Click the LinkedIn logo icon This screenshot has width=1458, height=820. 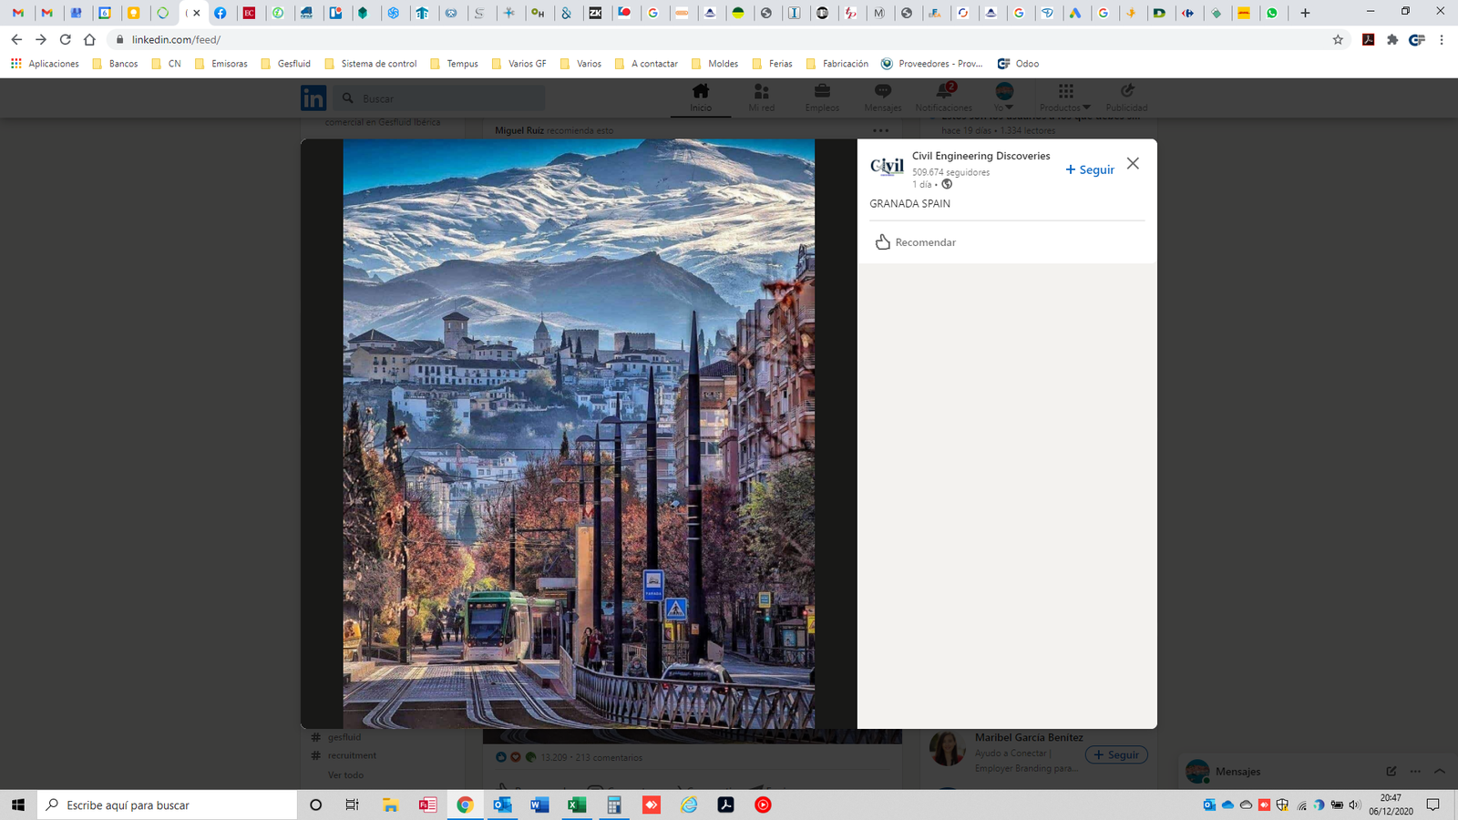point(313,98)
